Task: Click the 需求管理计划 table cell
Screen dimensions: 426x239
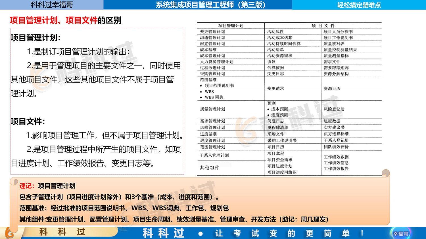Action: [x=212, y=121]
